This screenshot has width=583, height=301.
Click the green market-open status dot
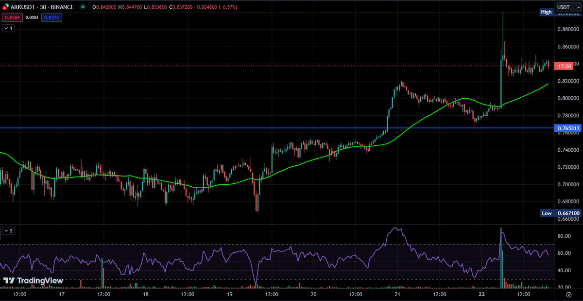(x=83, y=7)
